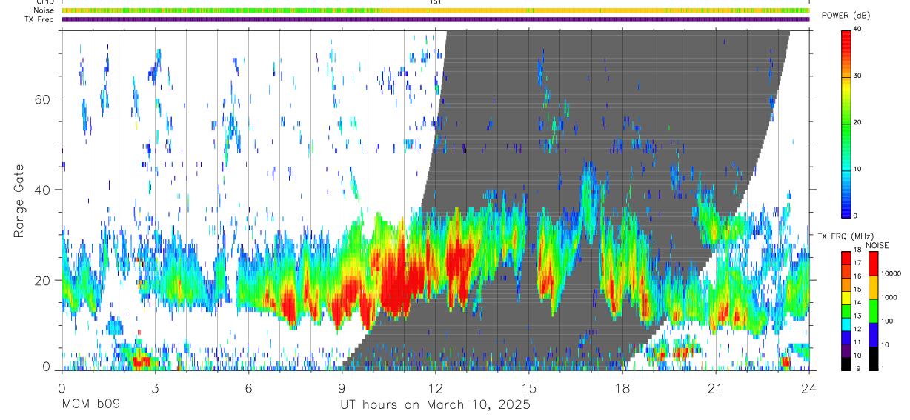Click the x-axis tick labeled 21
Screen dimensions: 910x420
point(715,389)
